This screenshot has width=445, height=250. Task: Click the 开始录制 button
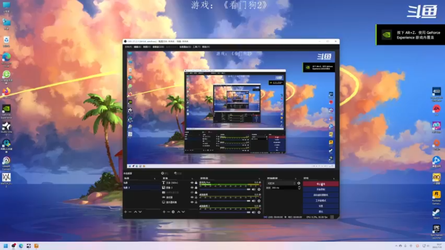(321, 189)
